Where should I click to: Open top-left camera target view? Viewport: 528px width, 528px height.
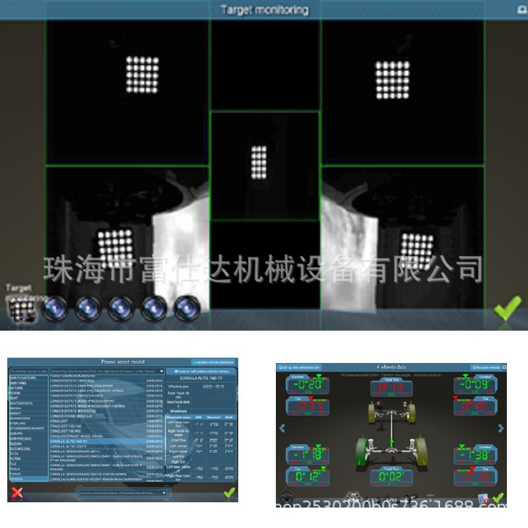coord(127,93)
